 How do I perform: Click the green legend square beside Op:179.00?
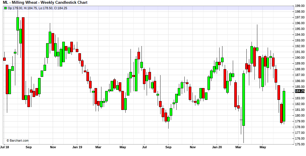(5, 8)
